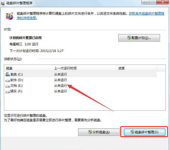Viewport: 170px width, 150px height.
Task: Click shield icon on 配置计划 button
Action: 129,38
